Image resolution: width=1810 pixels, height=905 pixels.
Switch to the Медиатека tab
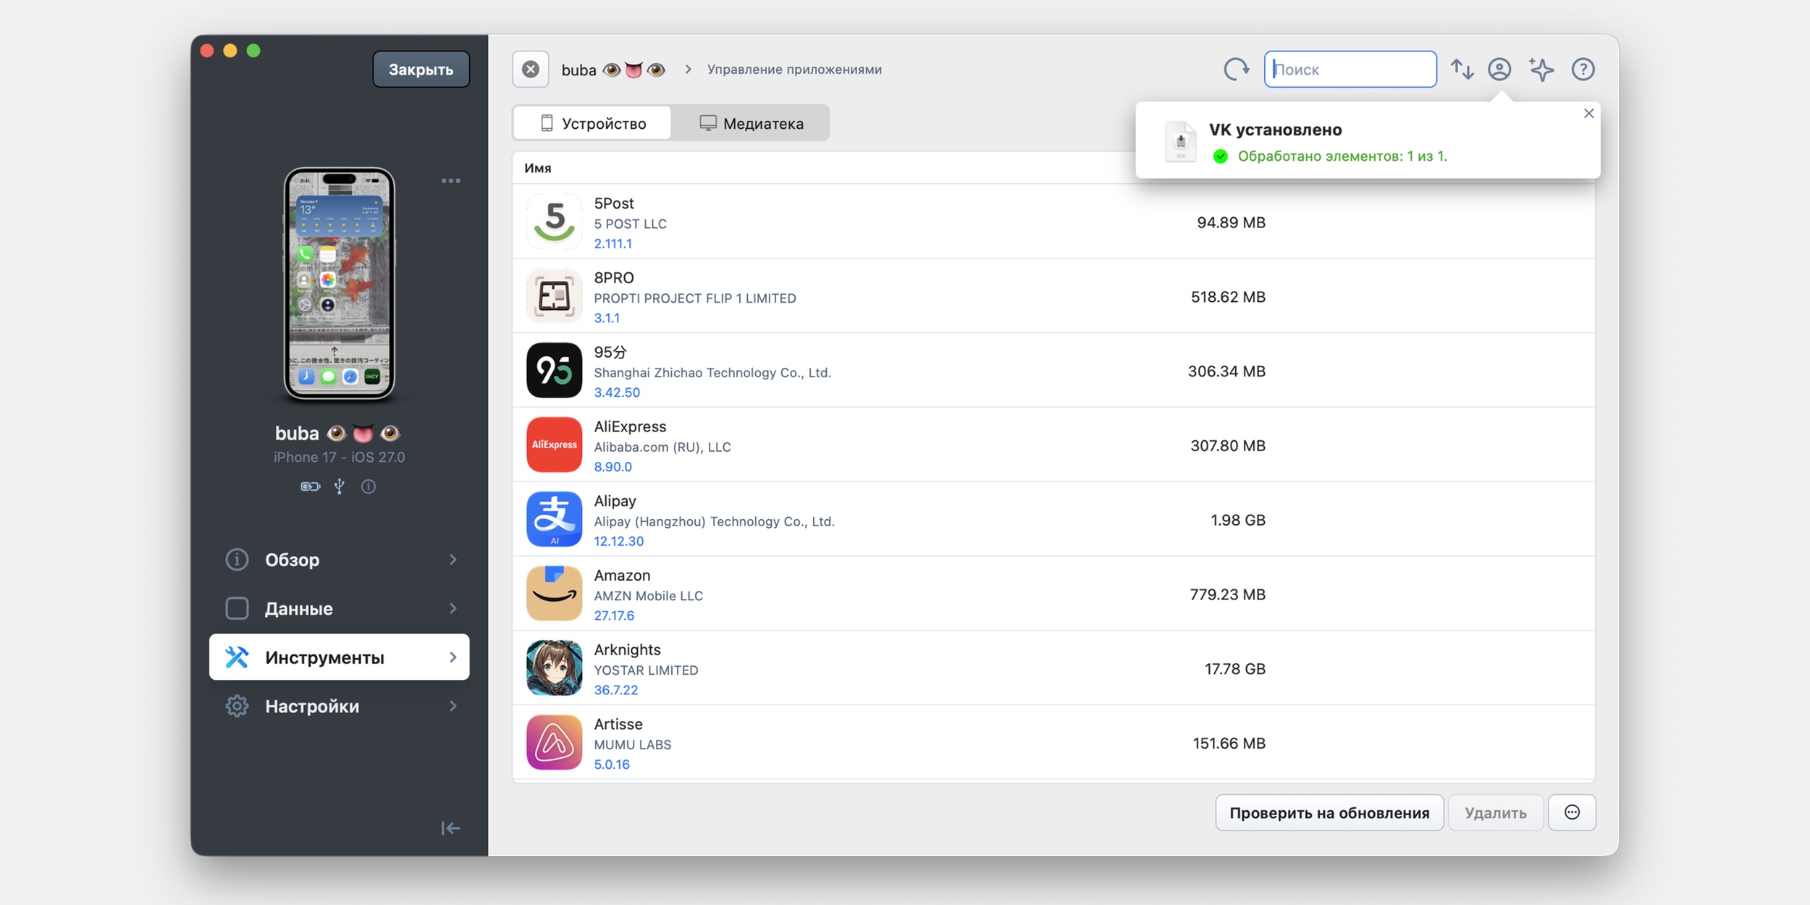[x=751, y=123]
